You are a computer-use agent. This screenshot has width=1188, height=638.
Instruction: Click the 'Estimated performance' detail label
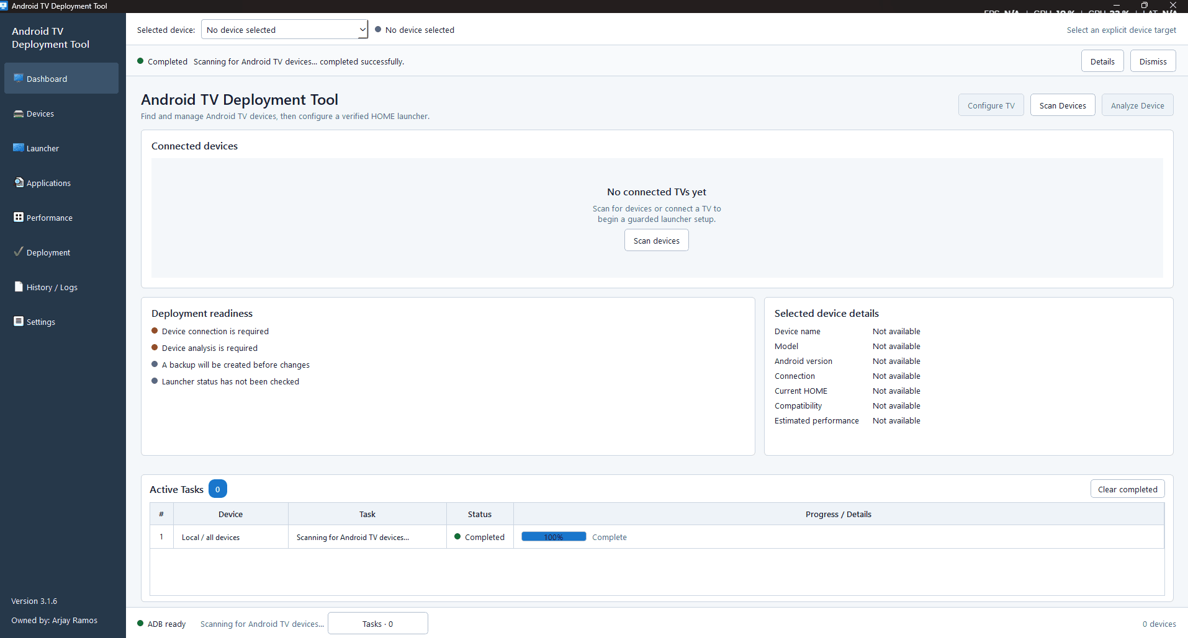[x=816, y=420]
